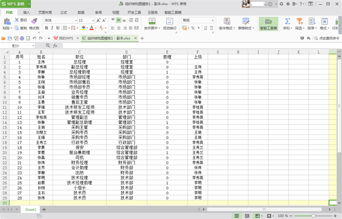Click the increase indent icon
This screenshot has width=342, height=219.
pyautogui.click(x=137, y=20)
